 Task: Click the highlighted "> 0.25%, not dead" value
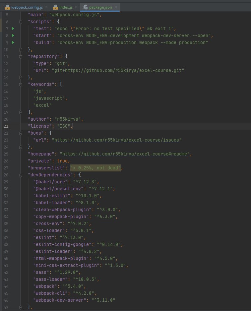(x=95, y=168)
